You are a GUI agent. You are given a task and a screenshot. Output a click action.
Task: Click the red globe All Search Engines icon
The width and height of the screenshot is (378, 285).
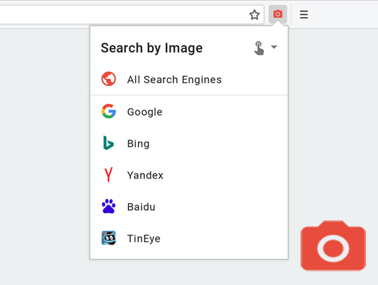coord(109,79)
